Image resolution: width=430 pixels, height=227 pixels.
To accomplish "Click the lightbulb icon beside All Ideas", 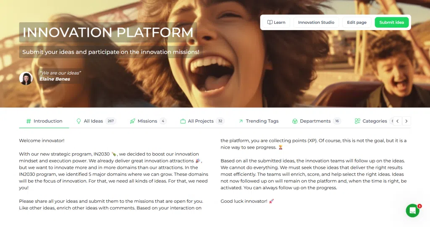I will (79, 121).
